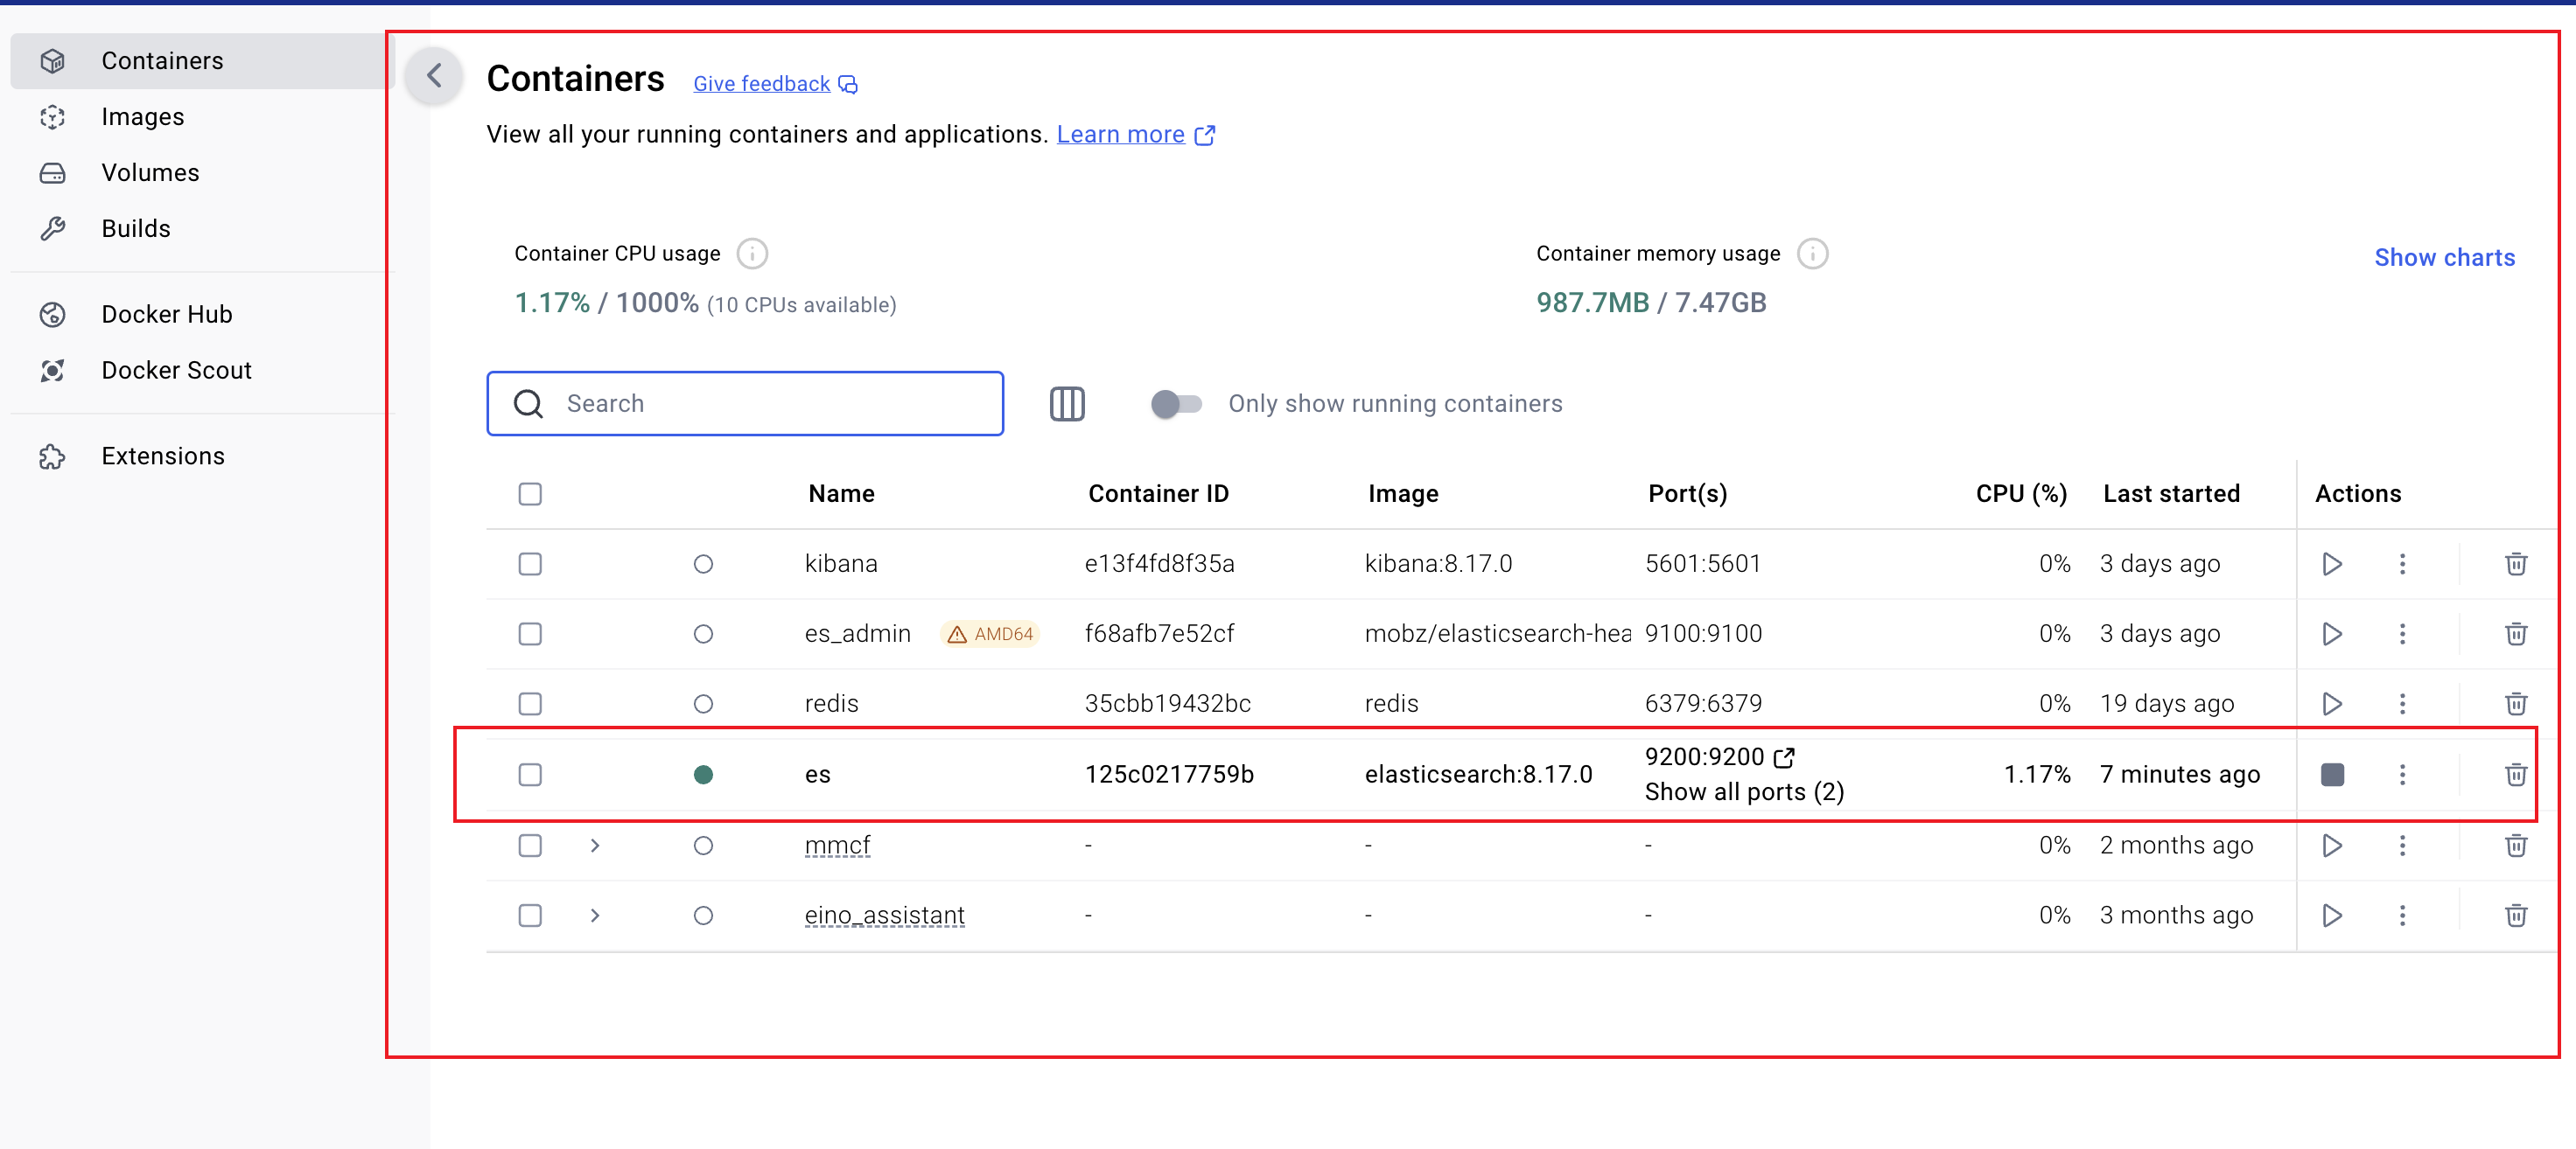Start the mmcf stack

tap(2331, 846)
